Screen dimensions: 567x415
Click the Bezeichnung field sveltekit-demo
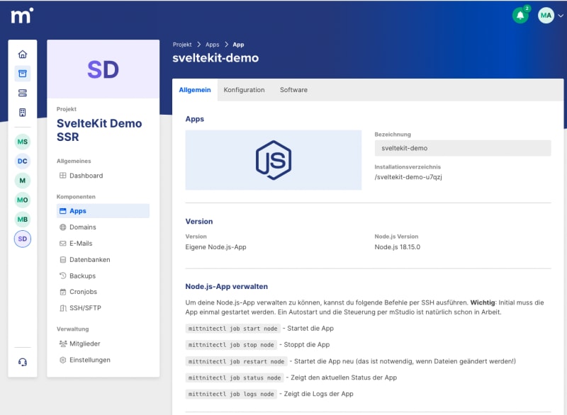463,148
